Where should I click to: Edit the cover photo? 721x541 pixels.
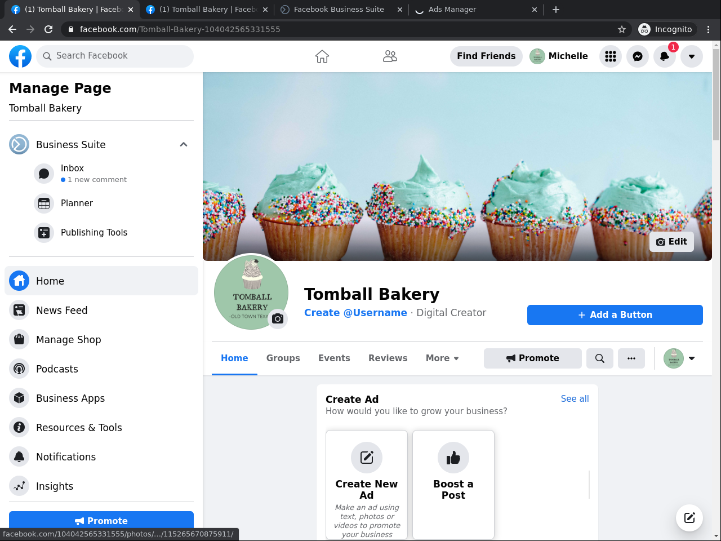tap(672, 242)
